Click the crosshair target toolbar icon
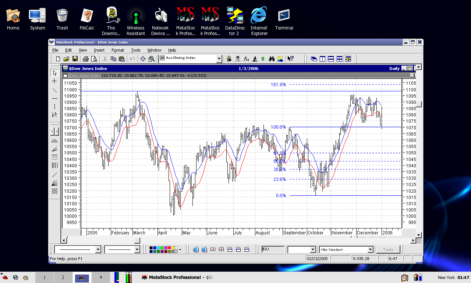Screen dimensions: 471x283 pos(143,59)
